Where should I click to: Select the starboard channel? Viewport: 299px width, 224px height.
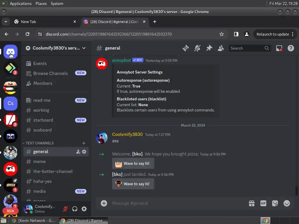56,120
